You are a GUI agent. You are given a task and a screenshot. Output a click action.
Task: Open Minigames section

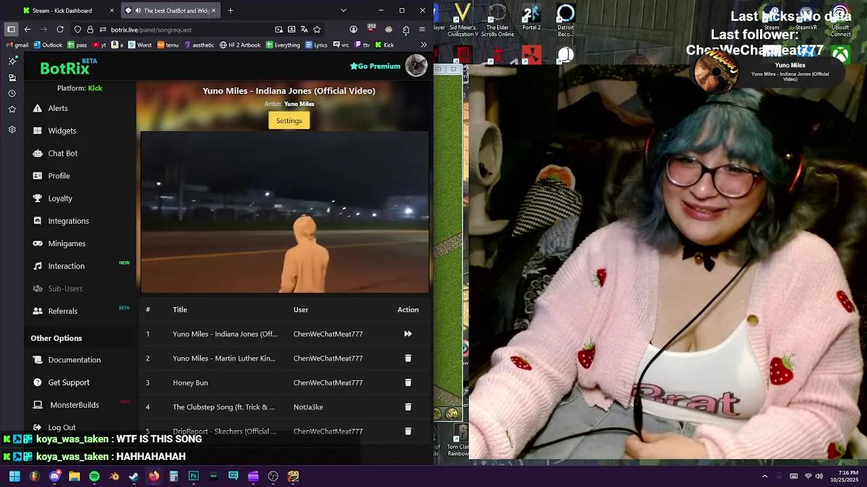pos(66,243)
